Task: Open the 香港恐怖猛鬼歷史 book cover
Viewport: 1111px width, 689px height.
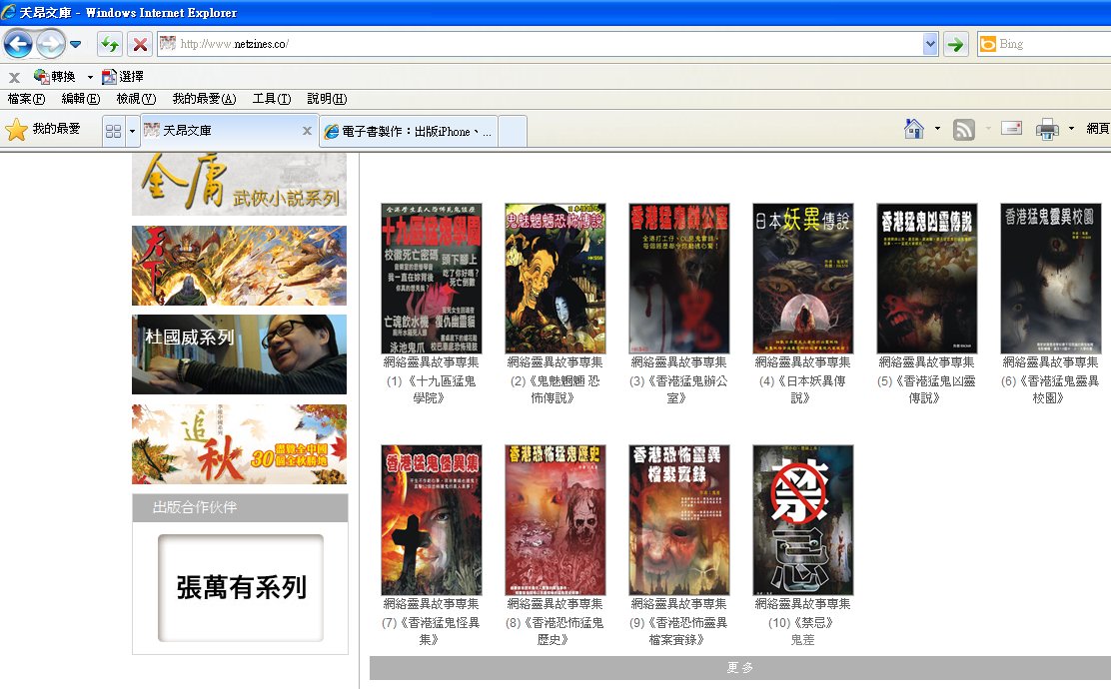Action: pos(555,520)
